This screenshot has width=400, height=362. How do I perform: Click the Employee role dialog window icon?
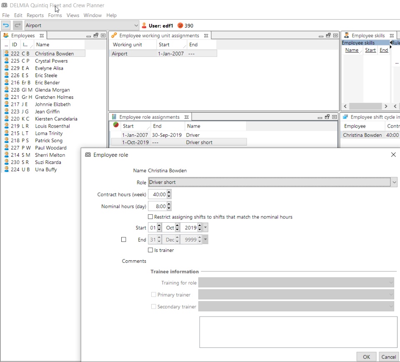pos(88,155)
